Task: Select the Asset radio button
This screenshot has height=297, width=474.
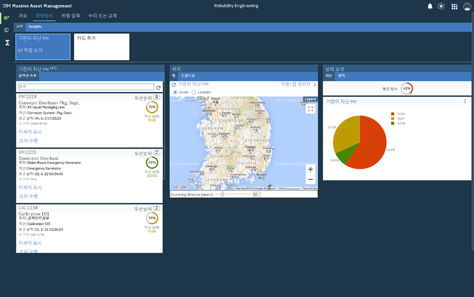Action: point(175,92)
